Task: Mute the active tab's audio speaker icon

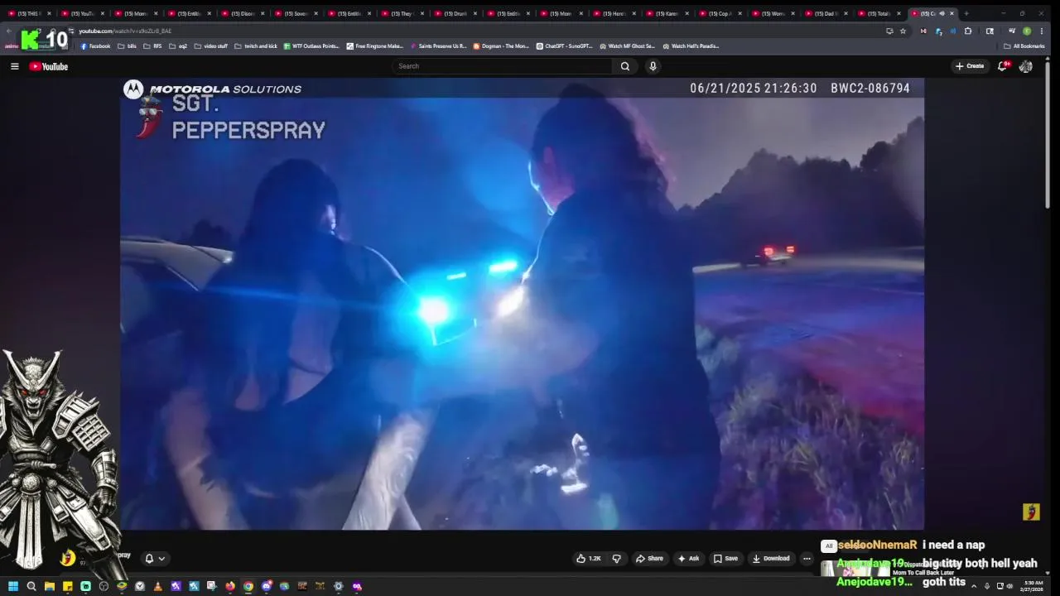Action: [942, 13]
